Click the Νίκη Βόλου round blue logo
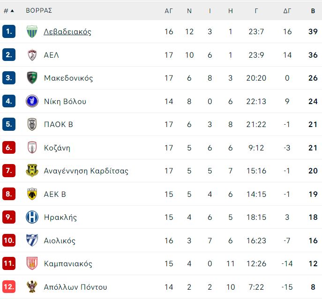The image size is (322, 300). [x=32, y=101]
